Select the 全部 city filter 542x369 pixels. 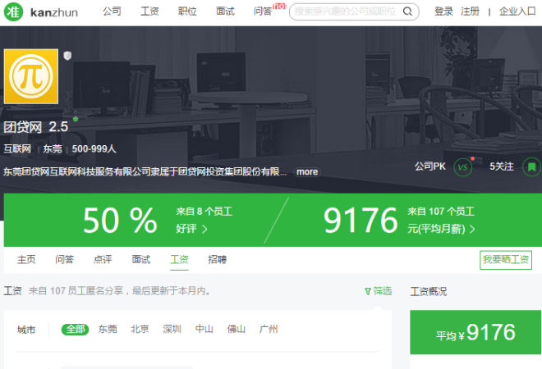click(75, 330)
